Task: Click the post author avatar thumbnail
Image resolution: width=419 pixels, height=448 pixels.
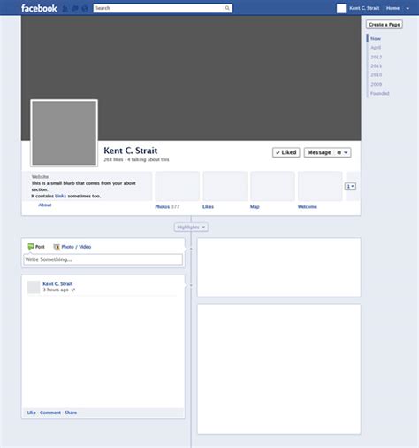Action: (34, 287)
